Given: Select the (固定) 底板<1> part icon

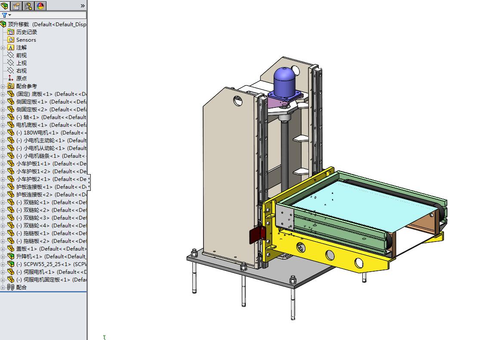Looking at the screenshot, I should coord(11,94).
